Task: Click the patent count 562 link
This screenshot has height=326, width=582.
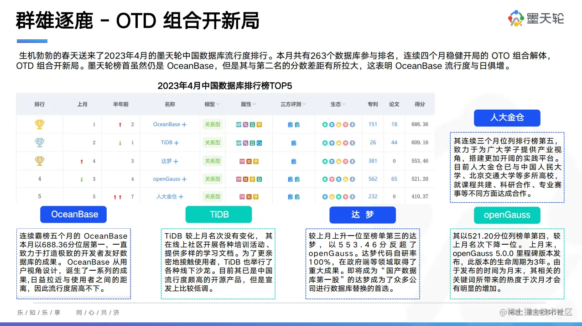Action: (373, 179)
